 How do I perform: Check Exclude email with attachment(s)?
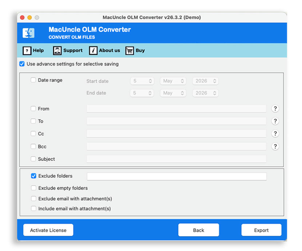point(34,199)
